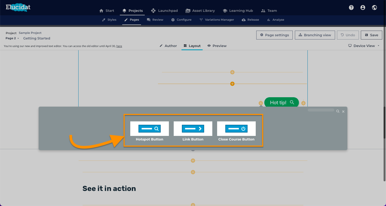Switch to the Preview tab
Image resolution: width=386 pixels, height=206 pixels.
[x=217, y=46]
